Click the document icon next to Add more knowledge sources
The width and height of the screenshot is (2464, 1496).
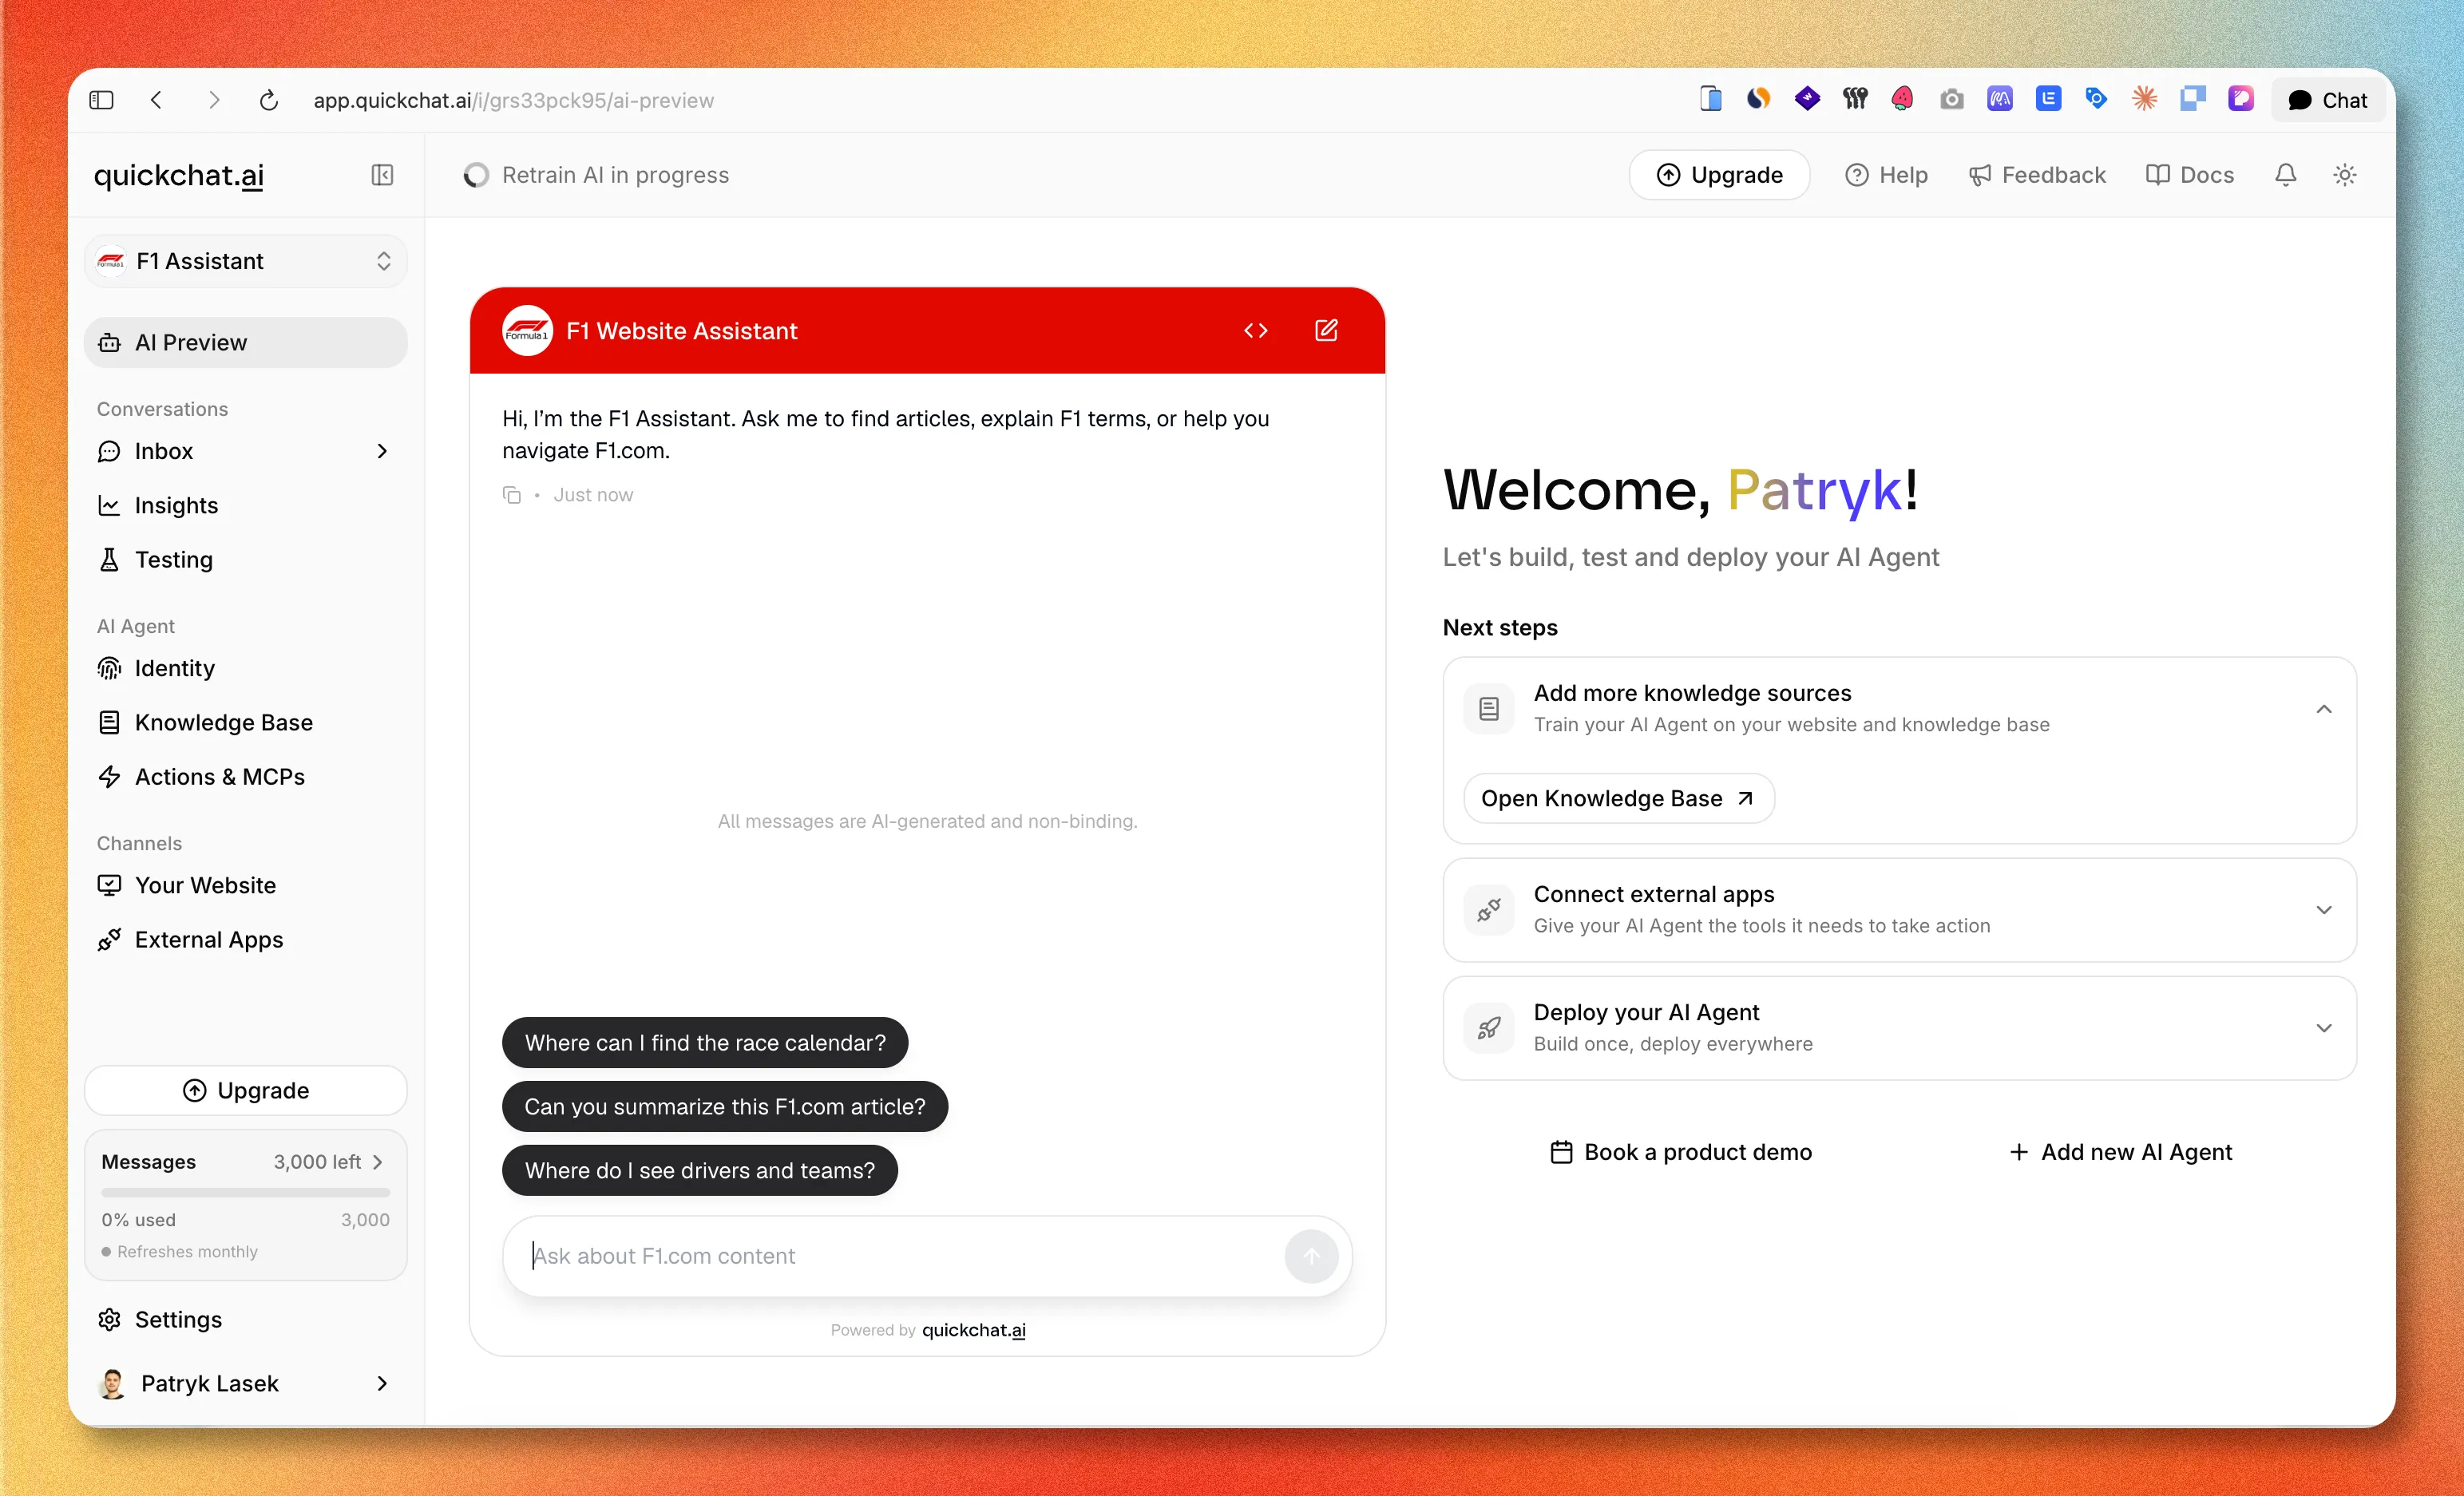tap(1489, 709)
